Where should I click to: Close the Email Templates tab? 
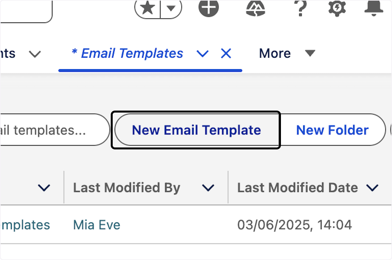[x=226, y=54]
